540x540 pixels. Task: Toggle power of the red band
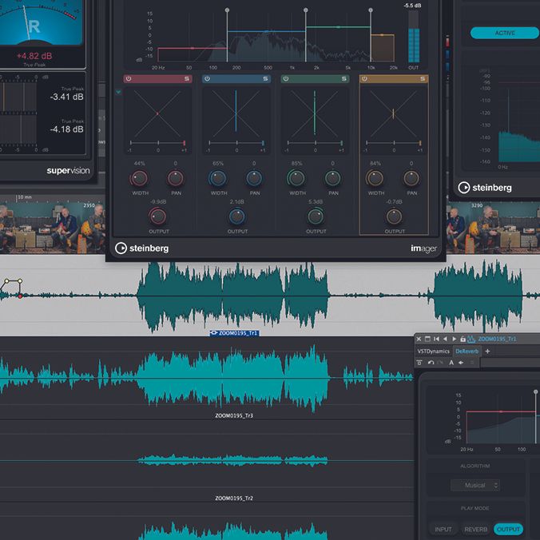[x=129, y=79]
